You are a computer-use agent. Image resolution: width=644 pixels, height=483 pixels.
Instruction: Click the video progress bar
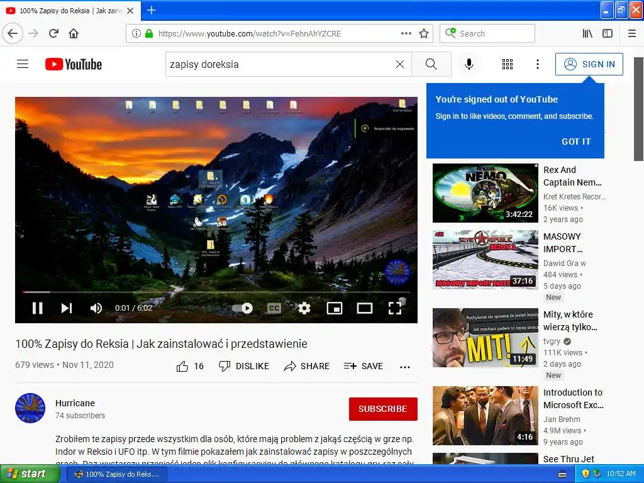(216, 292)
